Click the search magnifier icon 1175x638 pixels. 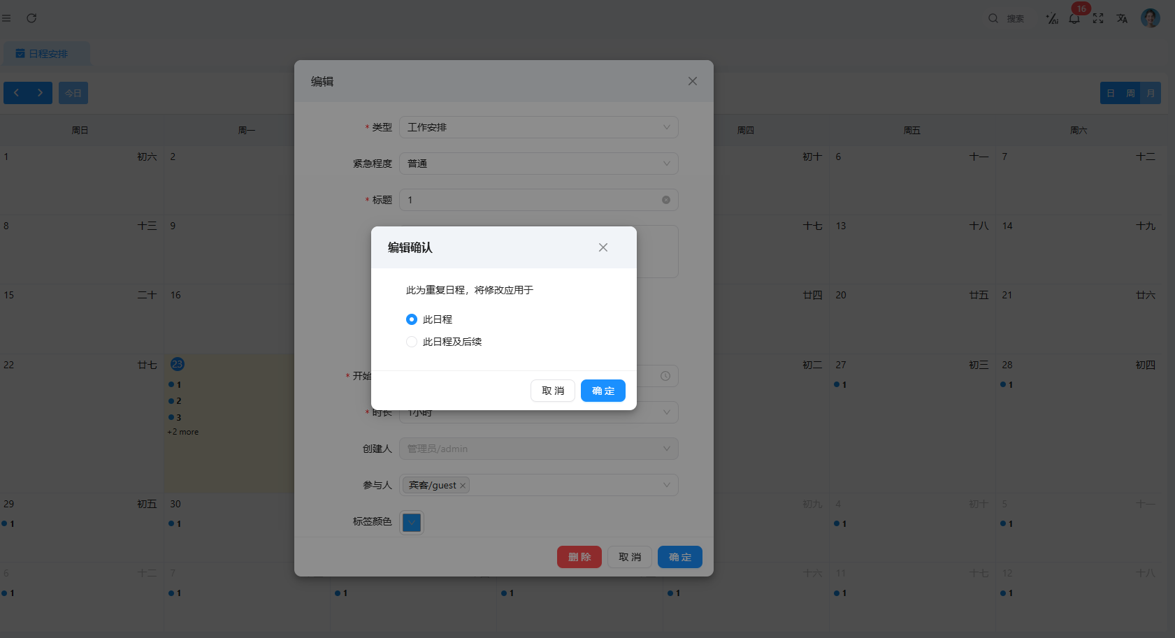coord(993,18)
